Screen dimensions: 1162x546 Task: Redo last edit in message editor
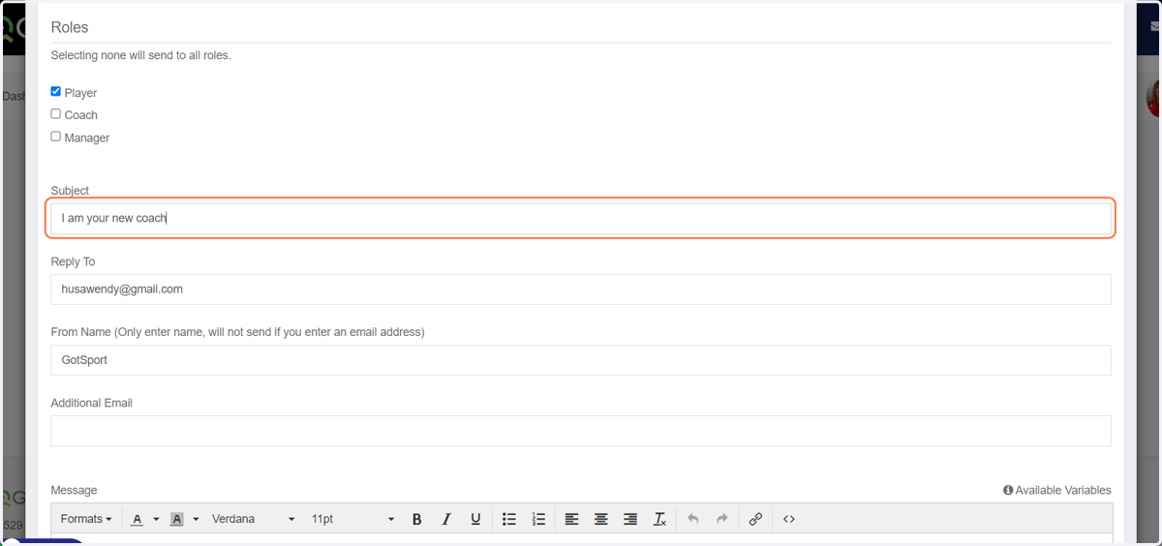pos(722,519)
